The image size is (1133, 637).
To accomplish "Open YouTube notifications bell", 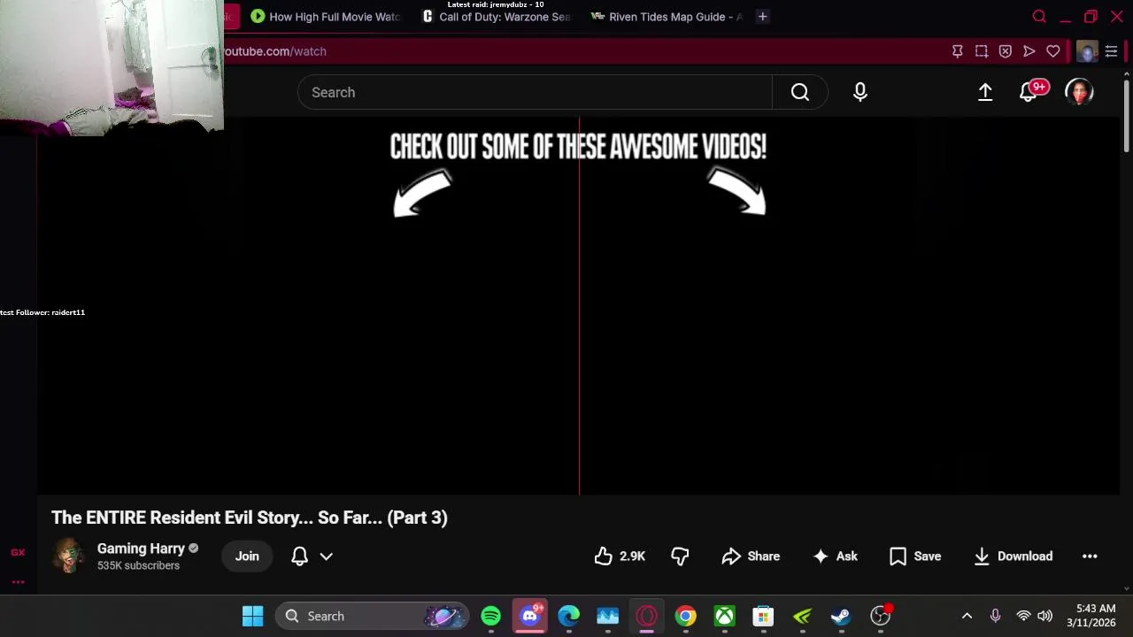I will [1029, 92].
